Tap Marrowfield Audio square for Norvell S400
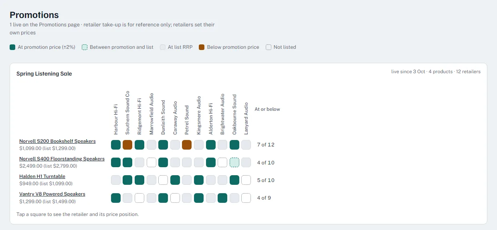The width and height of the screenshot is (497, 230). point(152,162)
